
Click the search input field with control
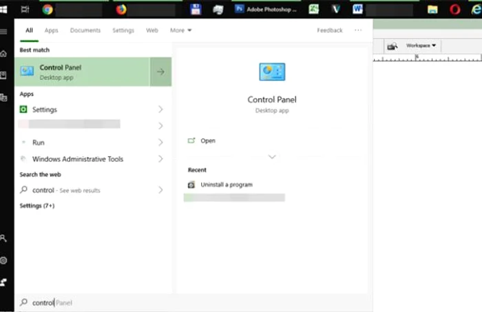(x=193, y=302)
